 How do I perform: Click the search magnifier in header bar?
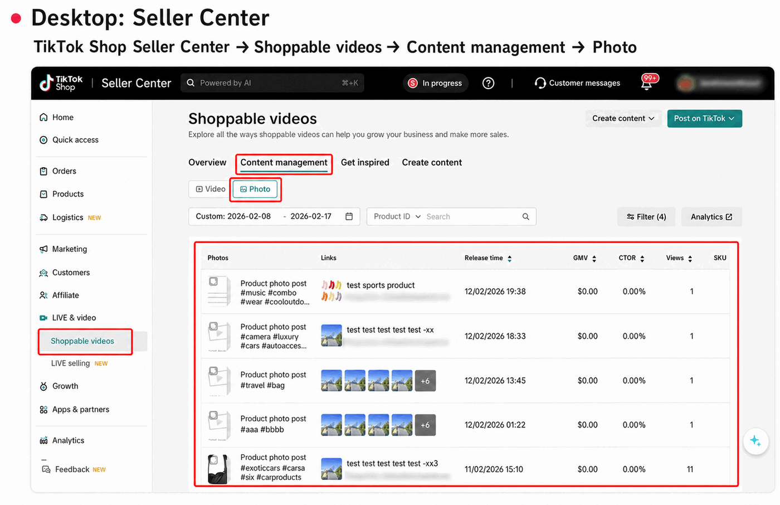pyautogui.click(x=191, y=83)
